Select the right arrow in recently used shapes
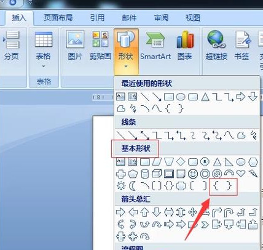 pos(240,97)
